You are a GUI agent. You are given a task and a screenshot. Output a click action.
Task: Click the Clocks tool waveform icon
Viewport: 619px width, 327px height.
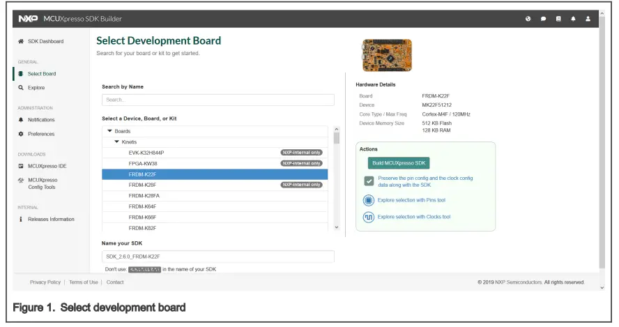point(368,217)
